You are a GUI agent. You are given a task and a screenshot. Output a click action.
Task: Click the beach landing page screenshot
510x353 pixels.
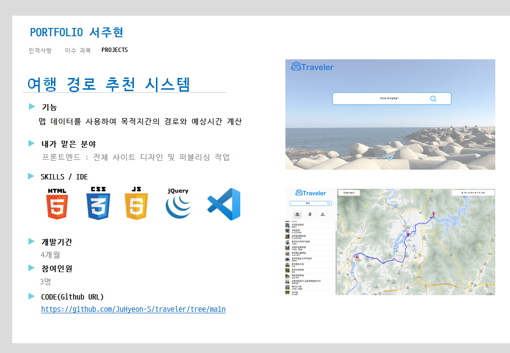(390, 114)
